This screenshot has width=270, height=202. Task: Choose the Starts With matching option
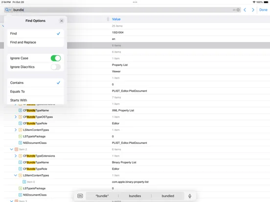coord(36,100)
